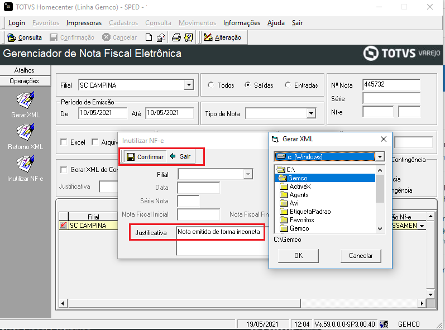Click the printer toolbar icon

[176, 37]
